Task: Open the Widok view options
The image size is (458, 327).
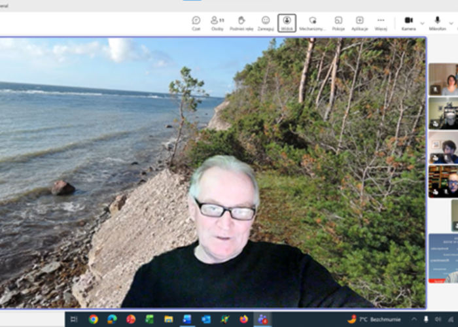Action: [287, 23]
